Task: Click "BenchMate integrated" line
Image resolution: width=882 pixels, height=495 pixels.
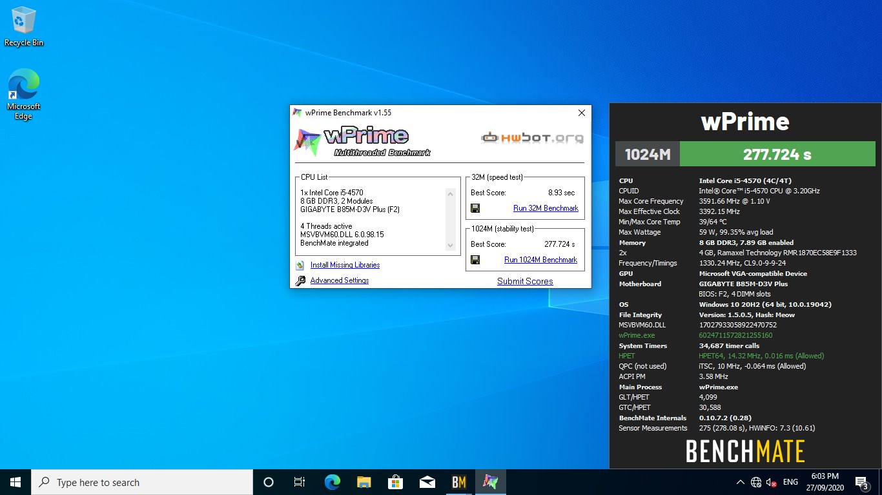Action: (334, 243)
